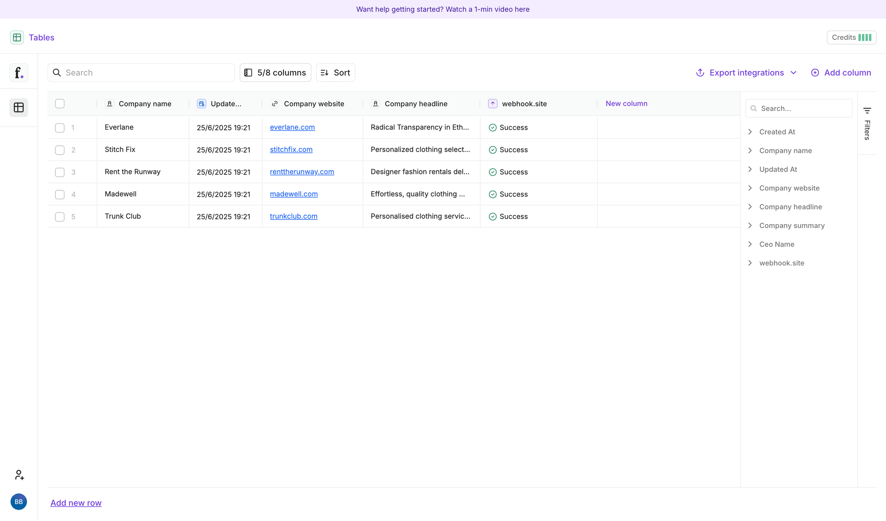This screenshot has width=886, height=521.
Task: Select the Everlane company name cell
Action: pos(143,127)
